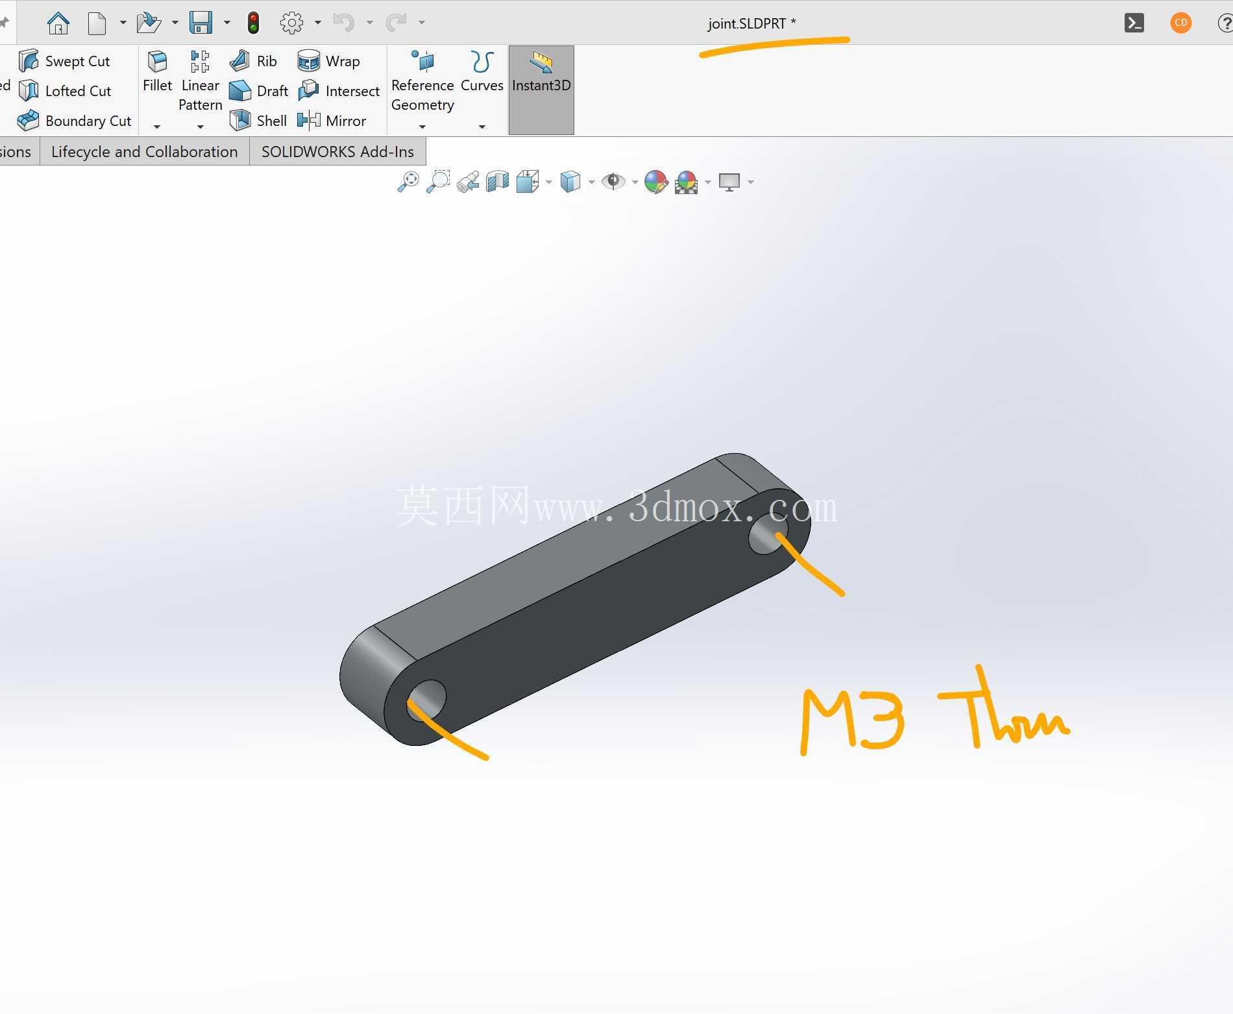
Task: Select the Wrap tool
Action: coord(328,61)
